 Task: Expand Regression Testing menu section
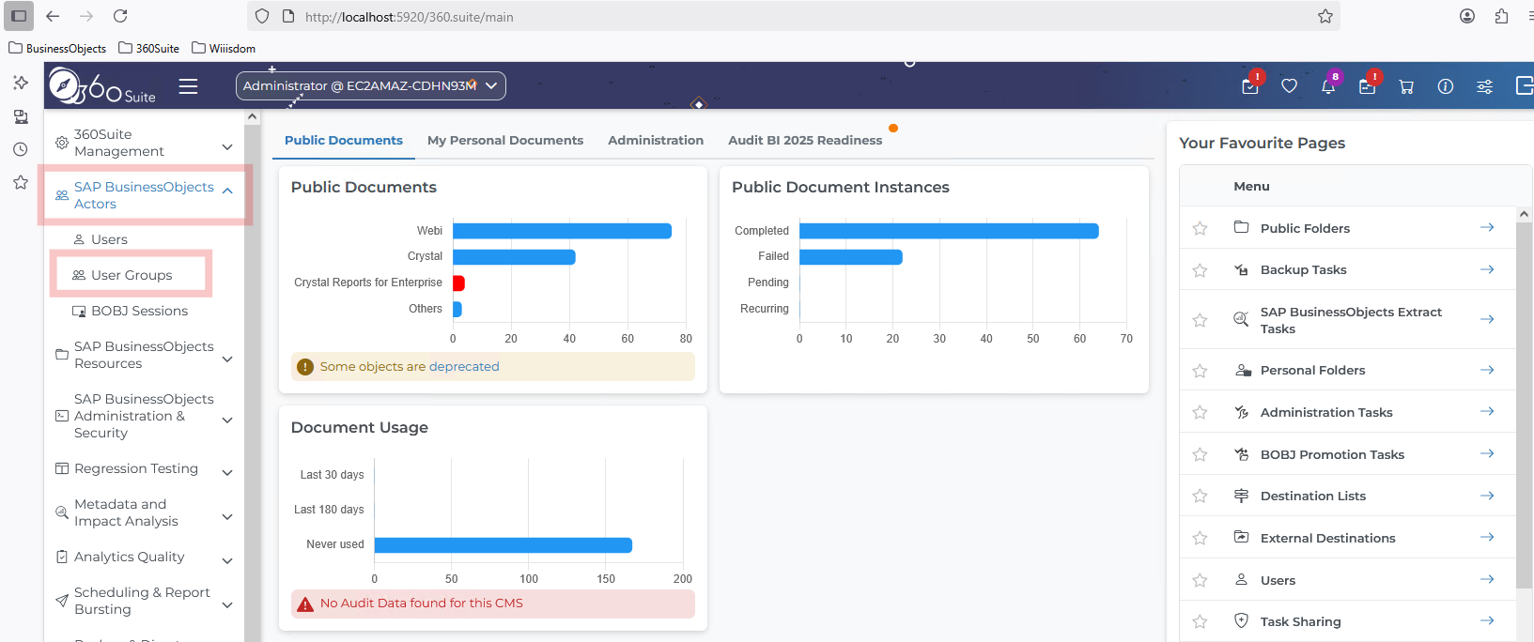click(x=227, y=472)
